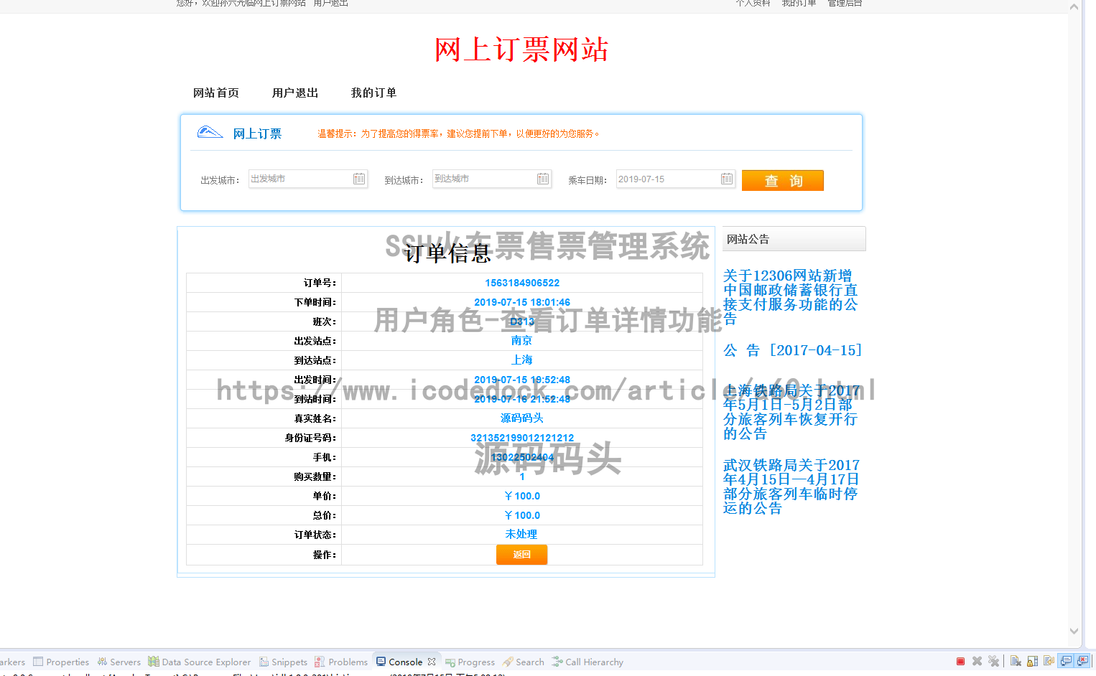Viewport: 1096px width, 676px height.
Task: Click the orange 查询 search button
Action: (782, 181)
